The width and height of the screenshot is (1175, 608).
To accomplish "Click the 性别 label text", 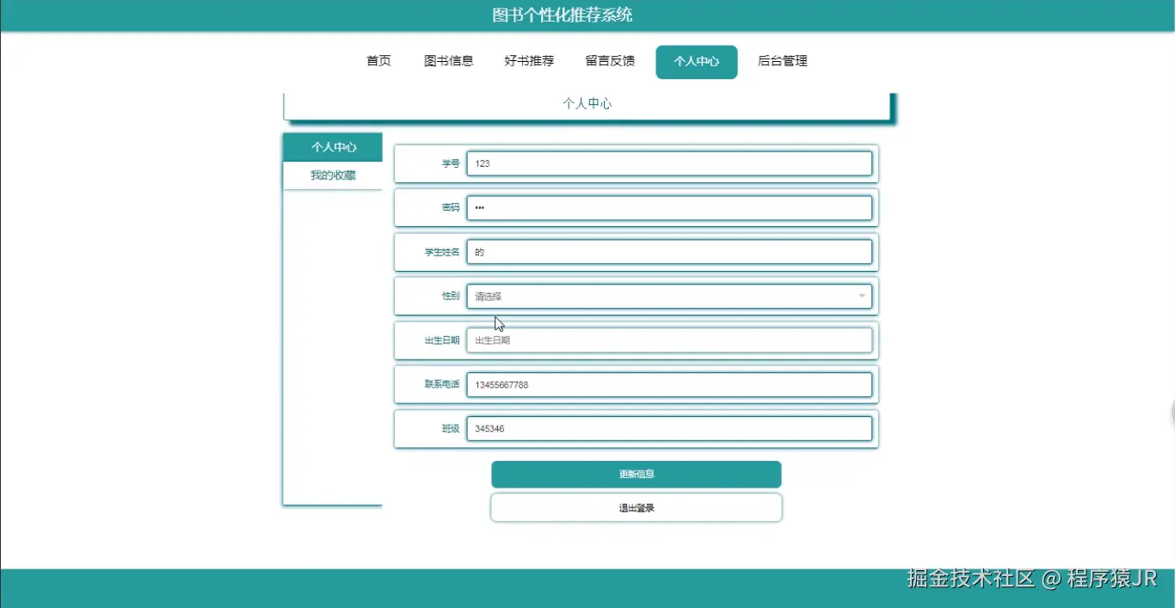I will coord(451,297).
